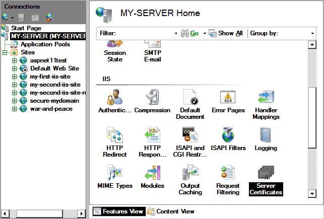324x219 pixels.
Task: Click the Go binoculars button
Action: point(189,33)
